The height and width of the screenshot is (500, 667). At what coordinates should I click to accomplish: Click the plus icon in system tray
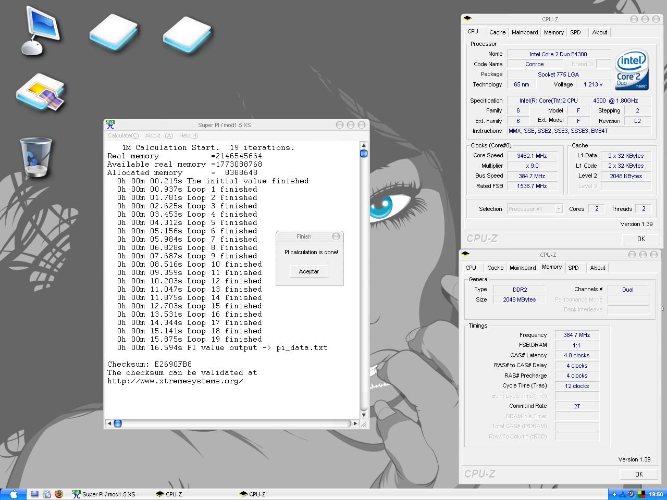pyautogui.click(x=614, y=494)
